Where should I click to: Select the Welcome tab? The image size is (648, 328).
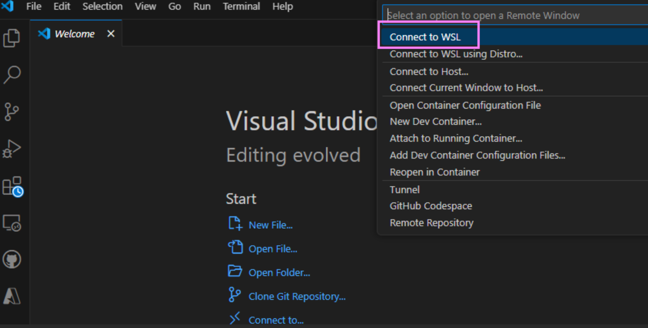click(74, 34)
